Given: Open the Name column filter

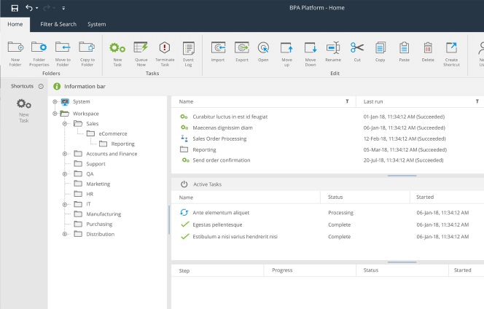Looking at the screenshot, I should point(347,102).
